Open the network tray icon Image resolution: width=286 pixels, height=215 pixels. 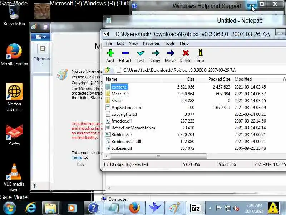point(228,208)
